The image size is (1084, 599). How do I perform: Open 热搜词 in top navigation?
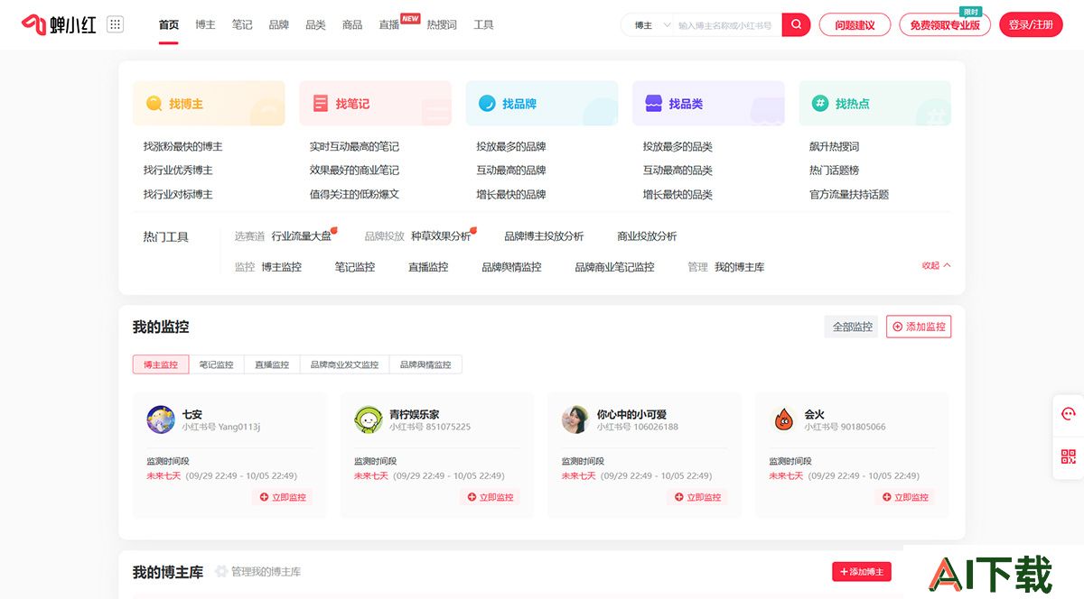pyautogui.click(x=442, y=24)
